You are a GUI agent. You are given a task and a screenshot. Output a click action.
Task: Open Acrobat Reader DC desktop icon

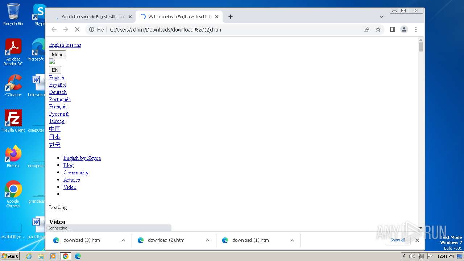point(13,52)
